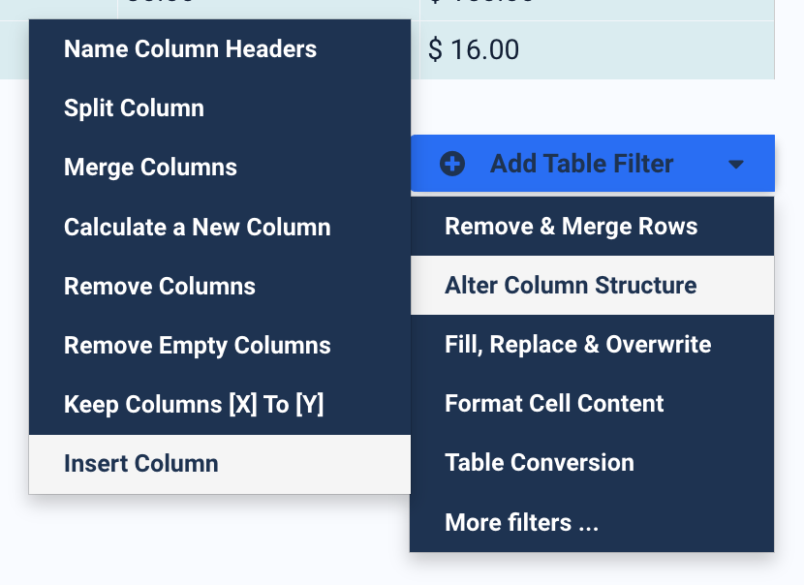Select Keep Columns [X] To [Y]

point(194,404)
